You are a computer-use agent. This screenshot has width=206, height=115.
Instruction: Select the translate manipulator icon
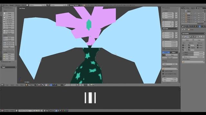(51, 85)
